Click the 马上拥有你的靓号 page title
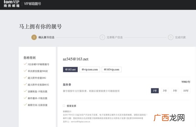The image size is (196, 127). pyautogui.click(x=41, y=27)
